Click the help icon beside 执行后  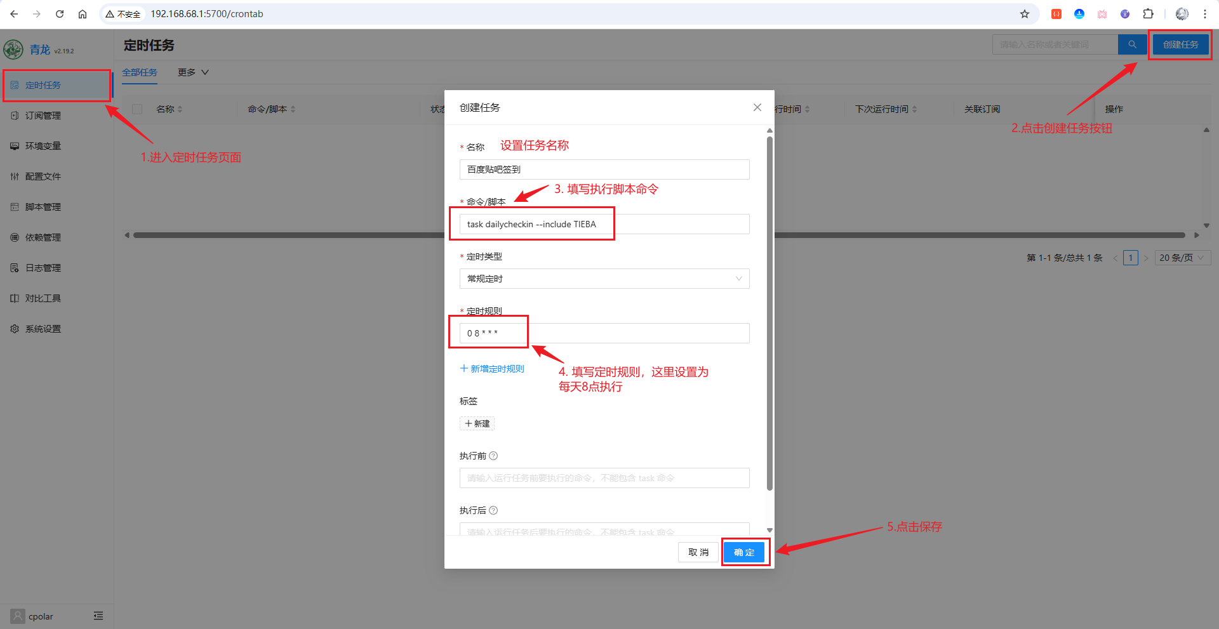point(493,510)
